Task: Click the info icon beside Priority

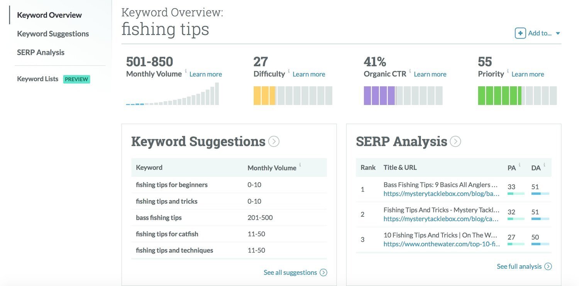Action: click(508, 71)
